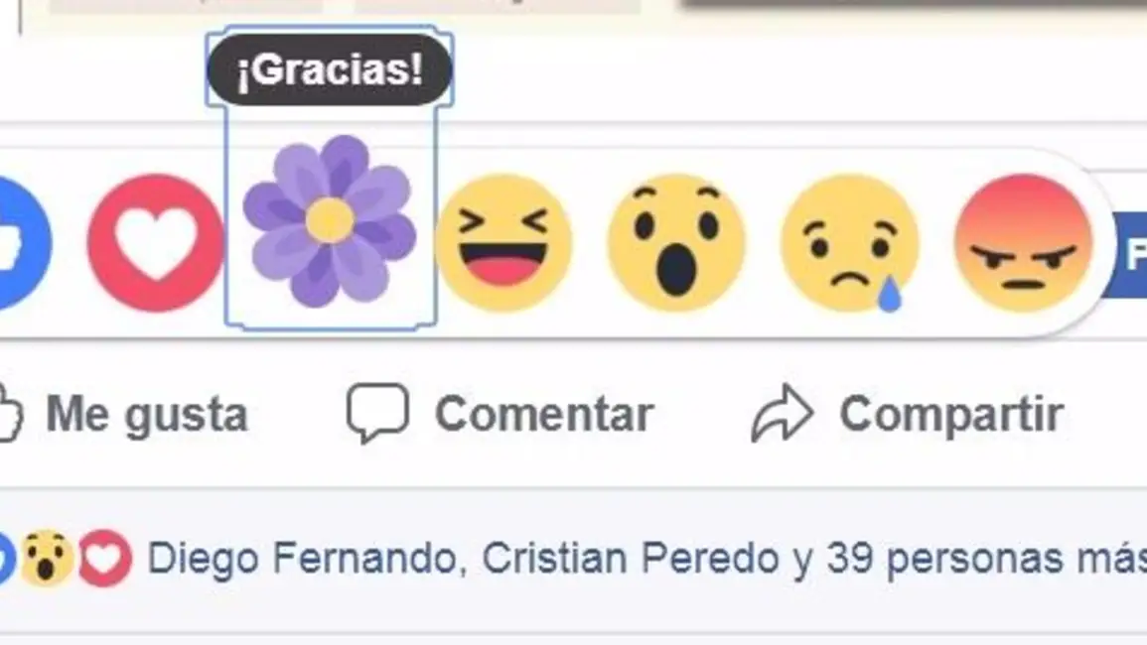1147x645 pixels.
Task: React with the laughing Haha face
Action: tap(503, 243)
